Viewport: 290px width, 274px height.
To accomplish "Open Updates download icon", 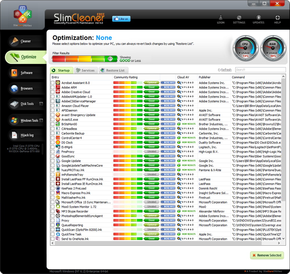I will coord(258,20).
